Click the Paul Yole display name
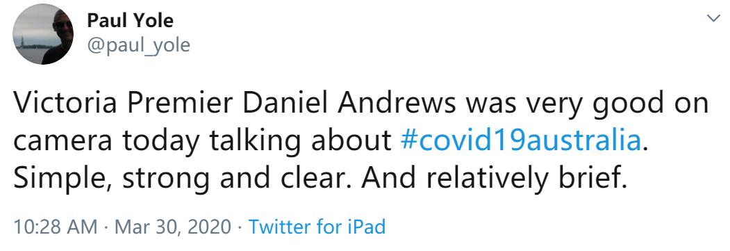Image resolution: width=730 pixels, height=251 pixels. click(131, 20)
